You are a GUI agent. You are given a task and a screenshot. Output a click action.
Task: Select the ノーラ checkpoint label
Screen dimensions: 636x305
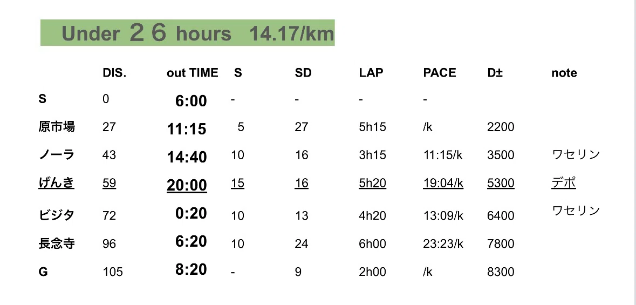pos(57,155)
